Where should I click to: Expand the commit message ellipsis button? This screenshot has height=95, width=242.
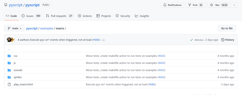click(103, 40)
